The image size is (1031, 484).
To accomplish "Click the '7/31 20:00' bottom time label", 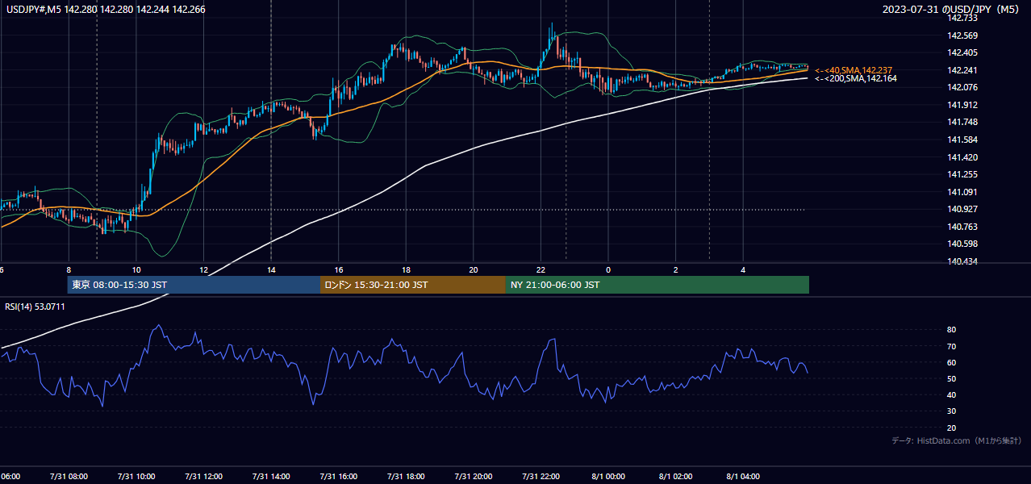I will (x=474, y=477).
